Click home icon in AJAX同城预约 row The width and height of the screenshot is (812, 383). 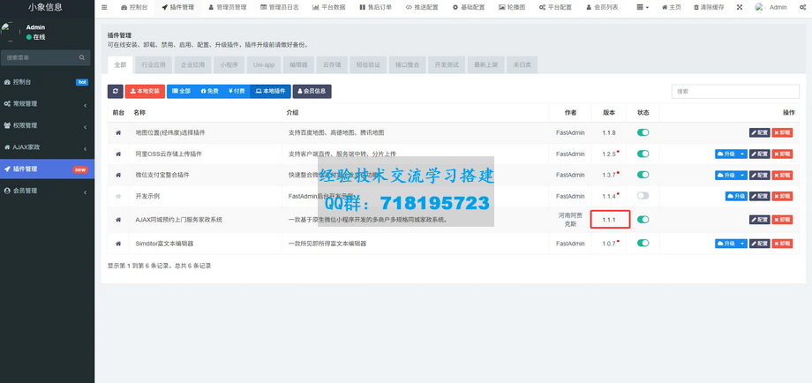tap(118, 220)
